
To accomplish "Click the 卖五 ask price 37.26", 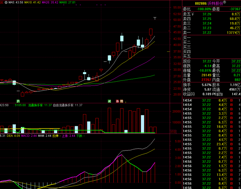I will point(207,14).
